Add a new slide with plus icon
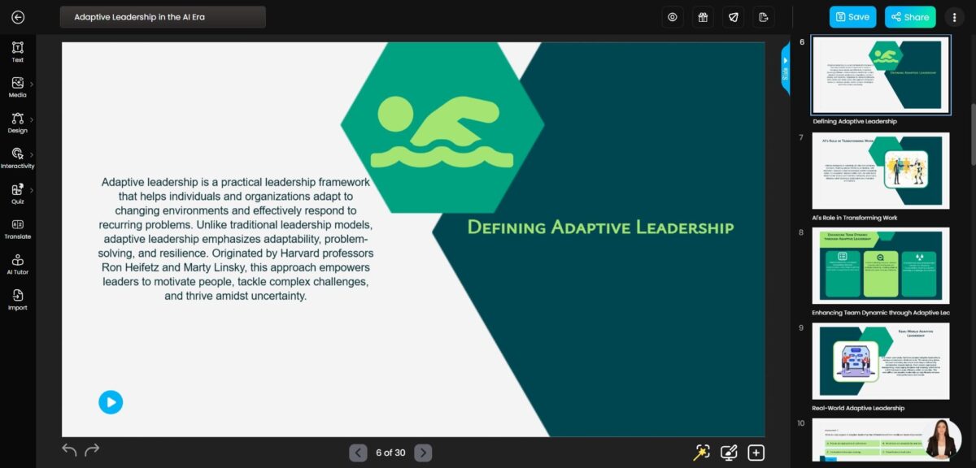976x468 pixels. [756, 453]
